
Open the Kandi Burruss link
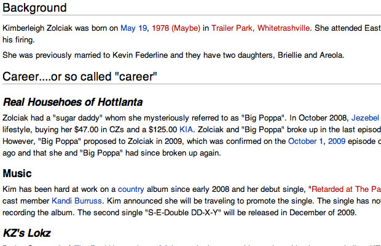click(x=77, y=201)
